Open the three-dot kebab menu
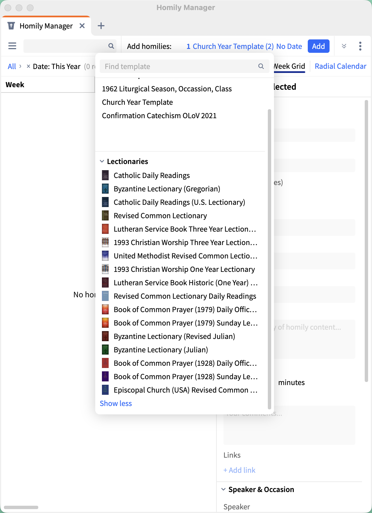 pyautogui.click(x=360, y=46)
